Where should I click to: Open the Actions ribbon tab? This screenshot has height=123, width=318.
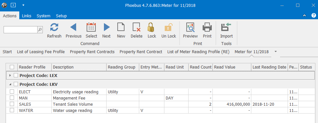point(9,16)
